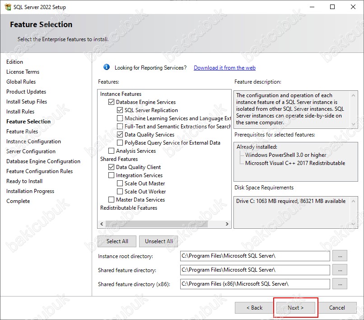Check Scale Out Worker option

pos(120,192)
